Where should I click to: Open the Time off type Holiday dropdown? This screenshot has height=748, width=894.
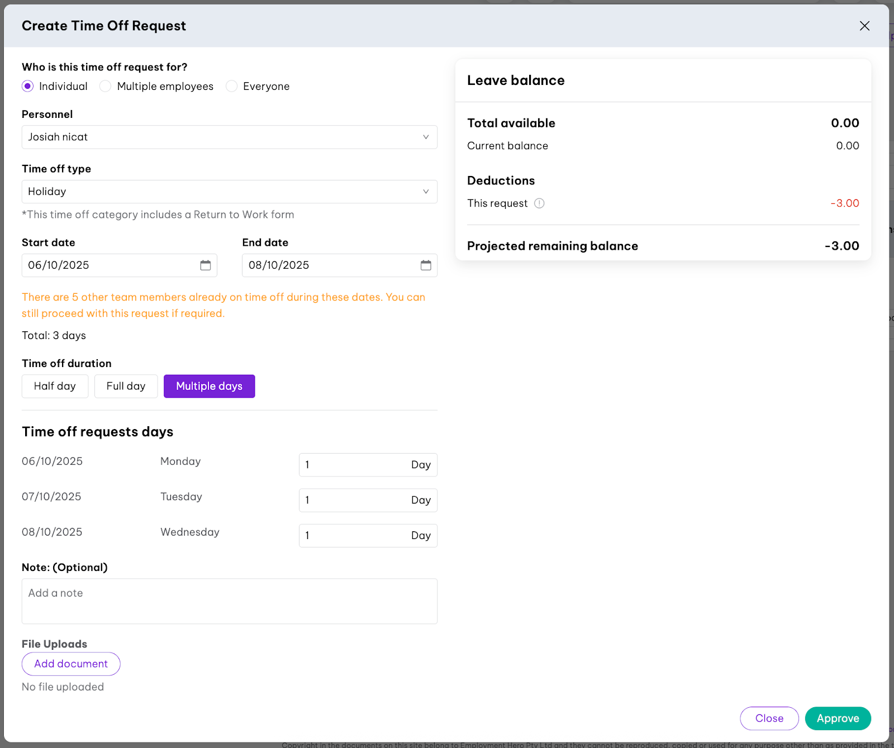click(229, 192)
